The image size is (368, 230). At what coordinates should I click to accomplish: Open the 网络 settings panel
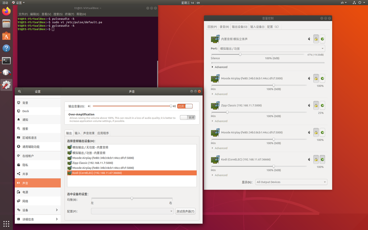(38, 201)
